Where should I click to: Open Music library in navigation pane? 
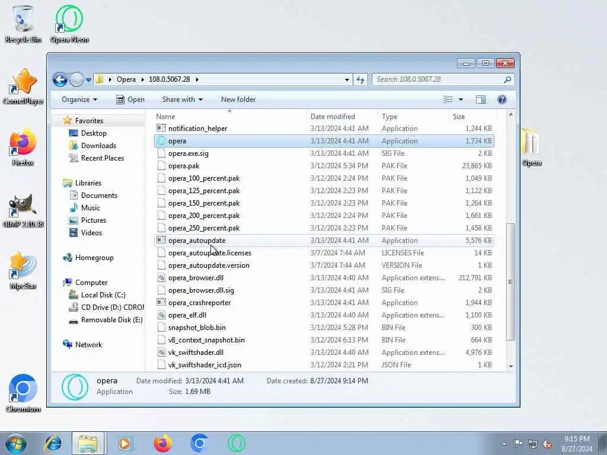pos(91,208)
